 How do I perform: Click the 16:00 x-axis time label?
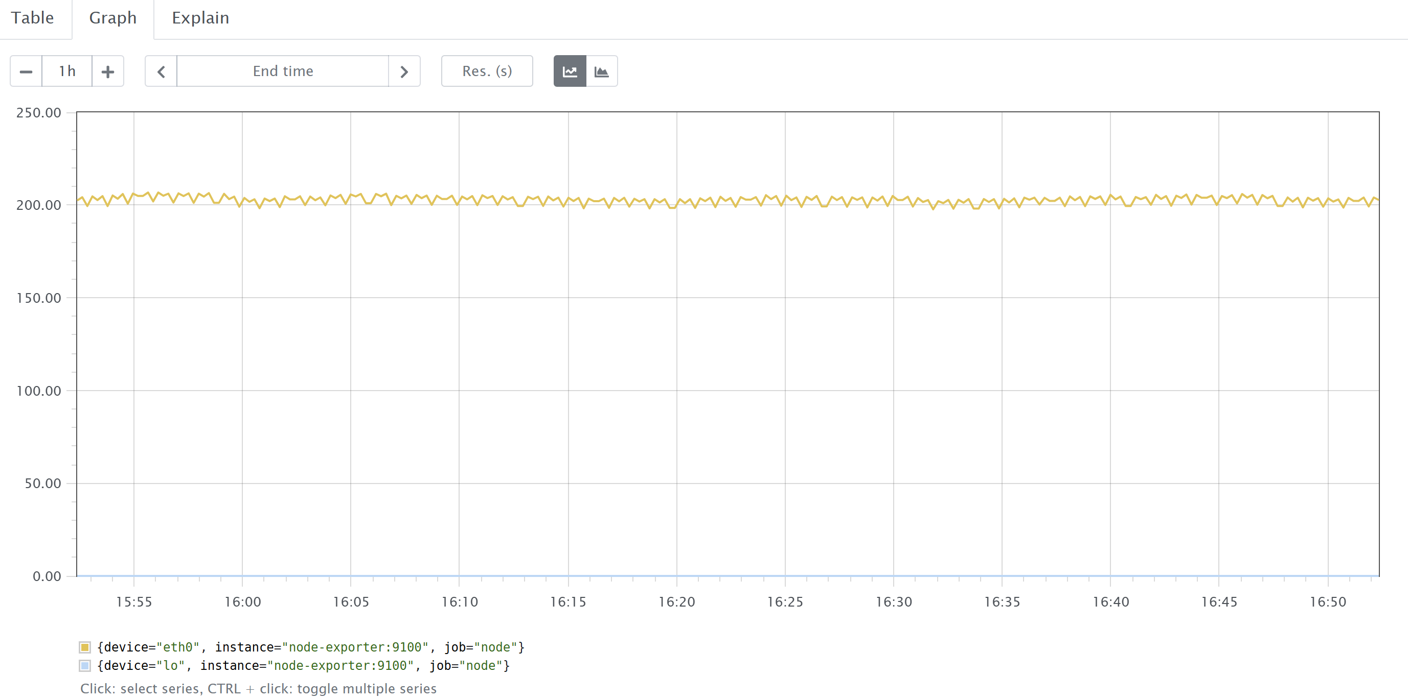[243, 602]
